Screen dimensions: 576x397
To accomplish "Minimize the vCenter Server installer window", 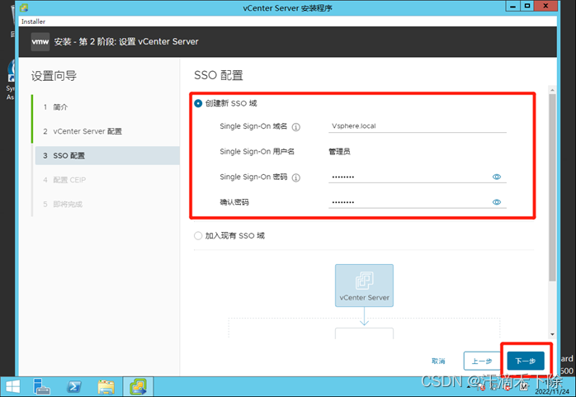I will [x=512, y=7].
